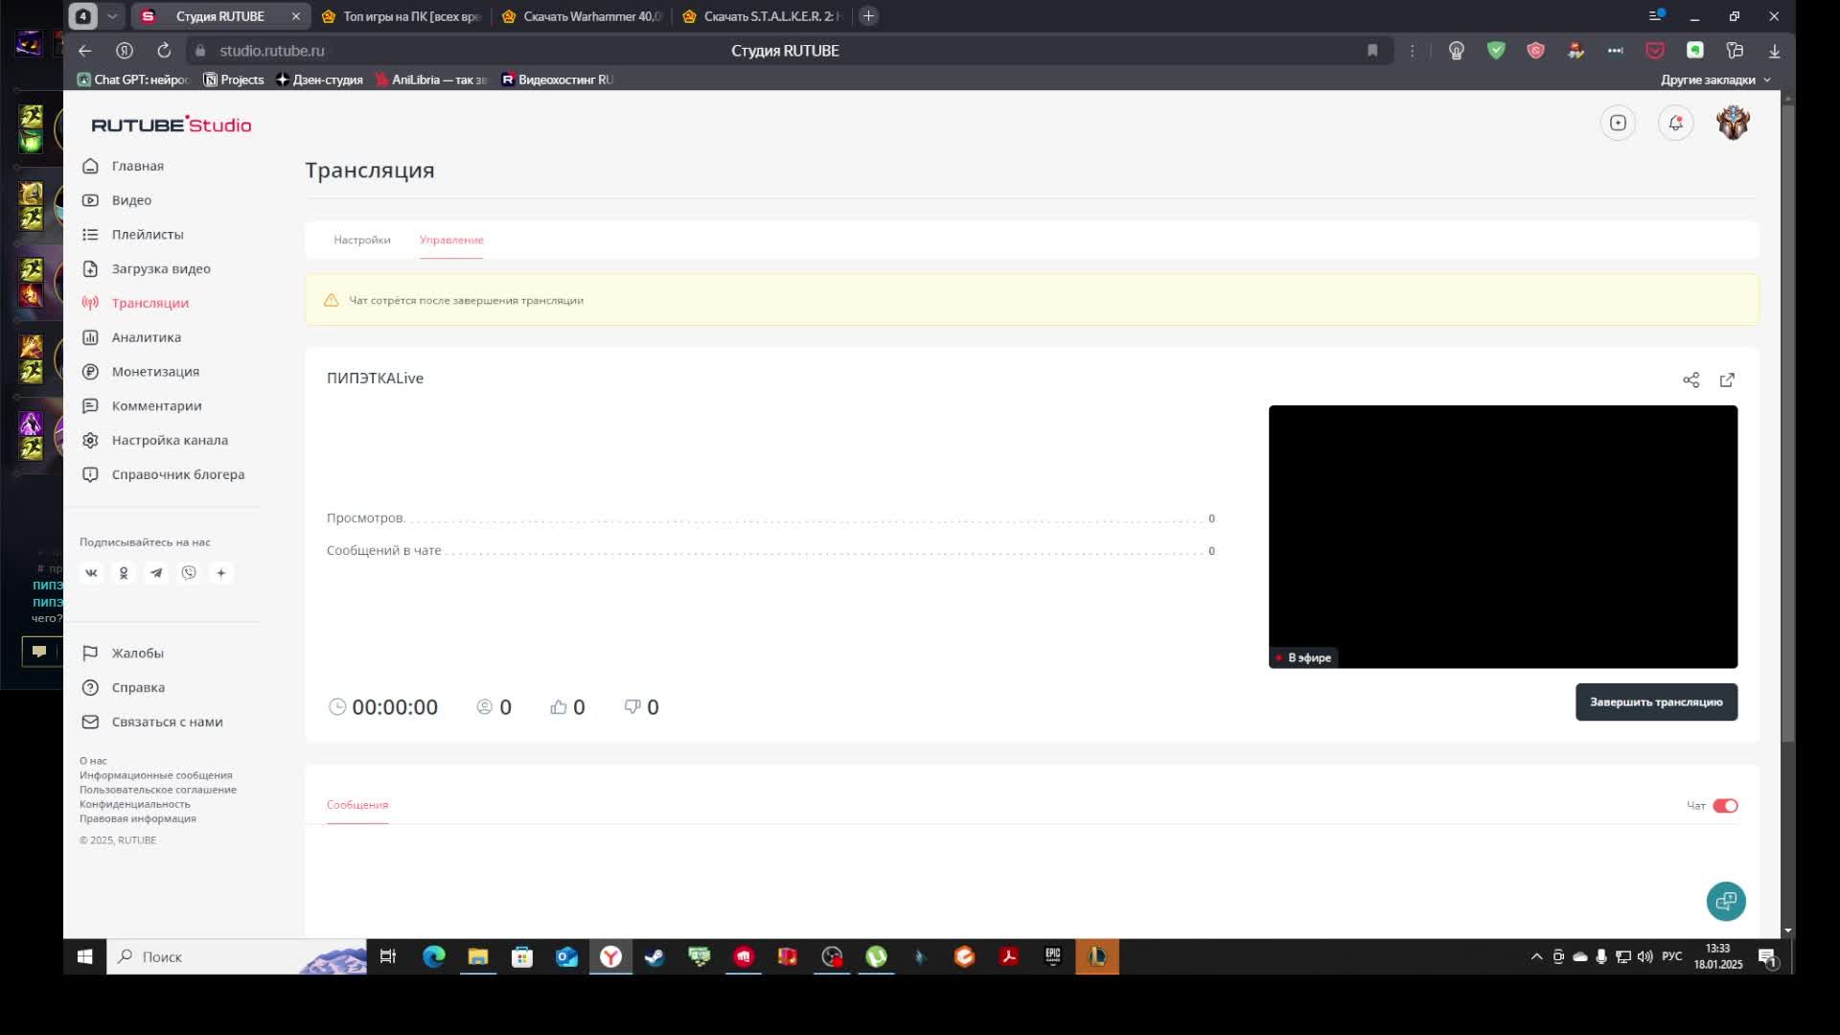Click Завершить трансляцию button
This screenshot has height=1035, width=1840.
[x=1656, y=702]
